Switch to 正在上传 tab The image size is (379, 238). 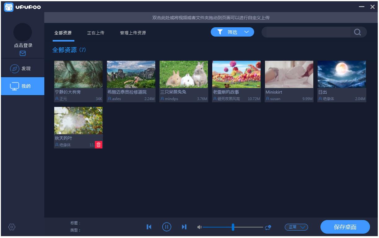pyautogui.click(x=96, y=33)
